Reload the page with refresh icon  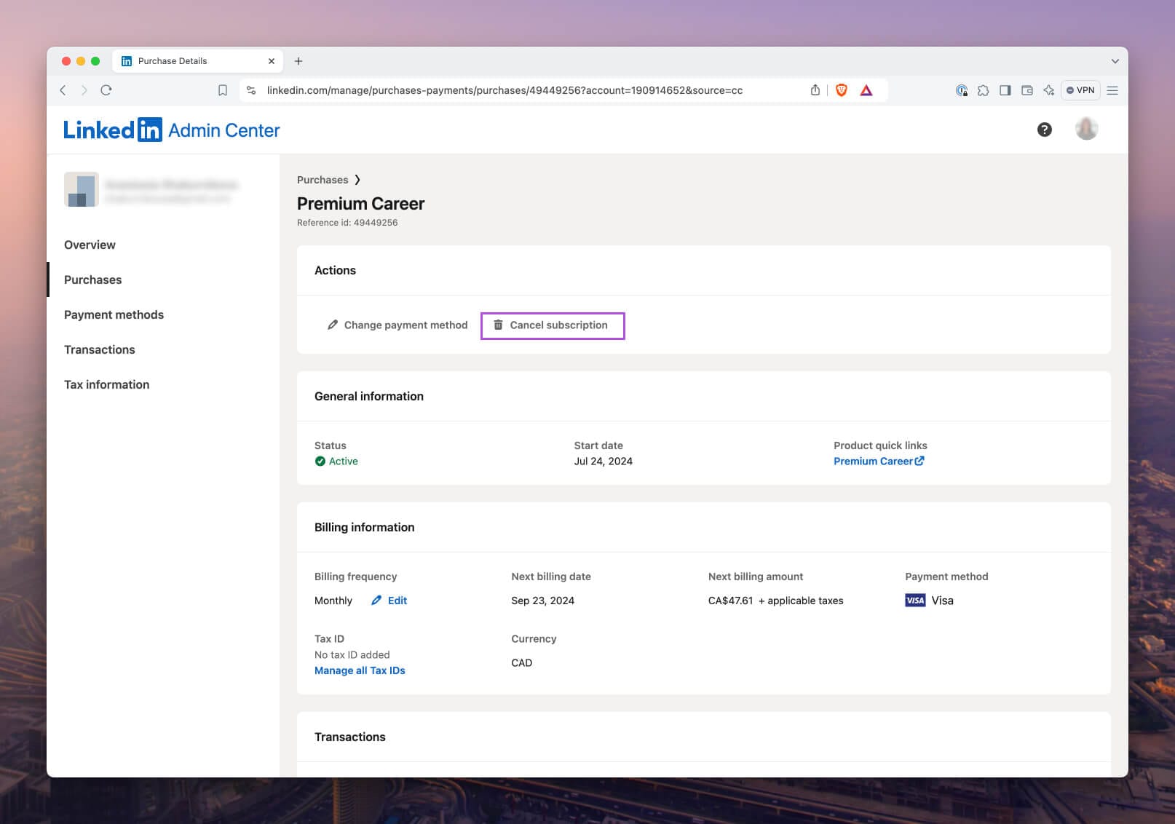106,90
